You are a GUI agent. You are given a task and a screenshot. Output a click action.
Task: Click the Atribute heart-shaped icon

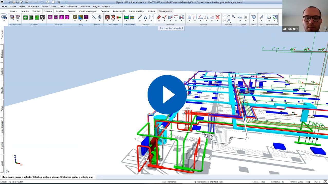(x=253, y=17)
